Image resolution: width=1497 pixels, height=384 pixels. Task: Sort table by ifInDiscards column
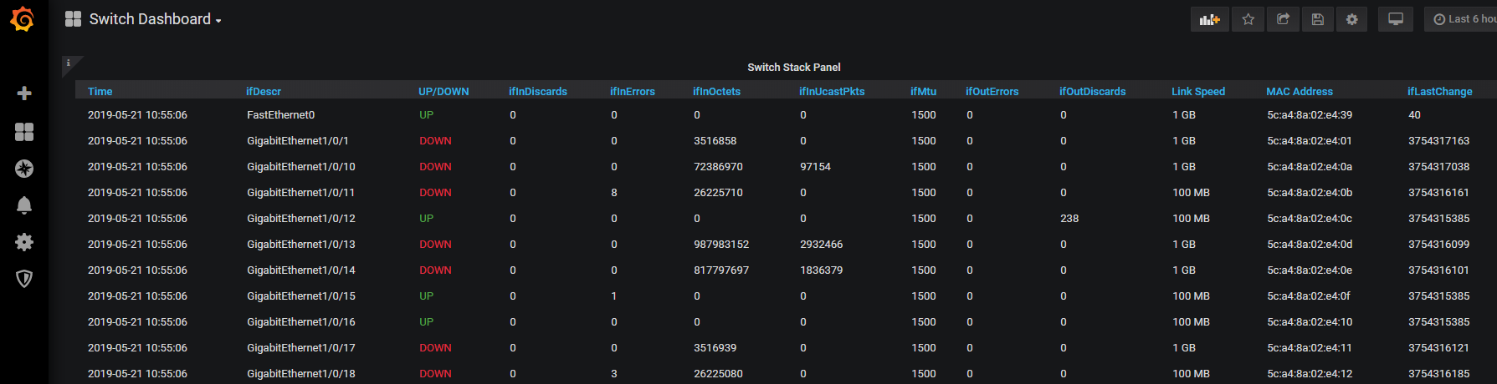(x=538, y=92)
